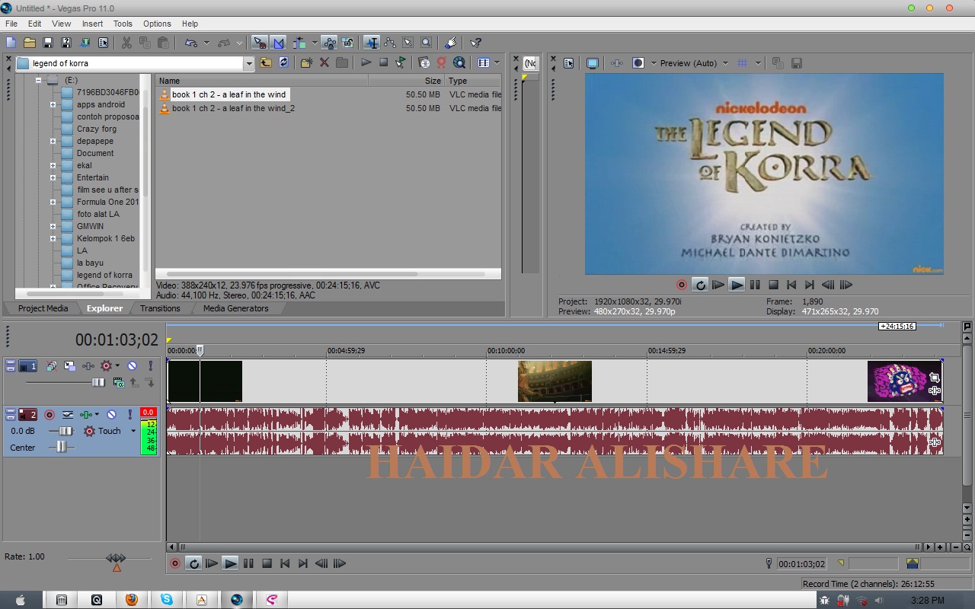Open the Insert menu
This screenshot has width=975, height=609.
92,24
